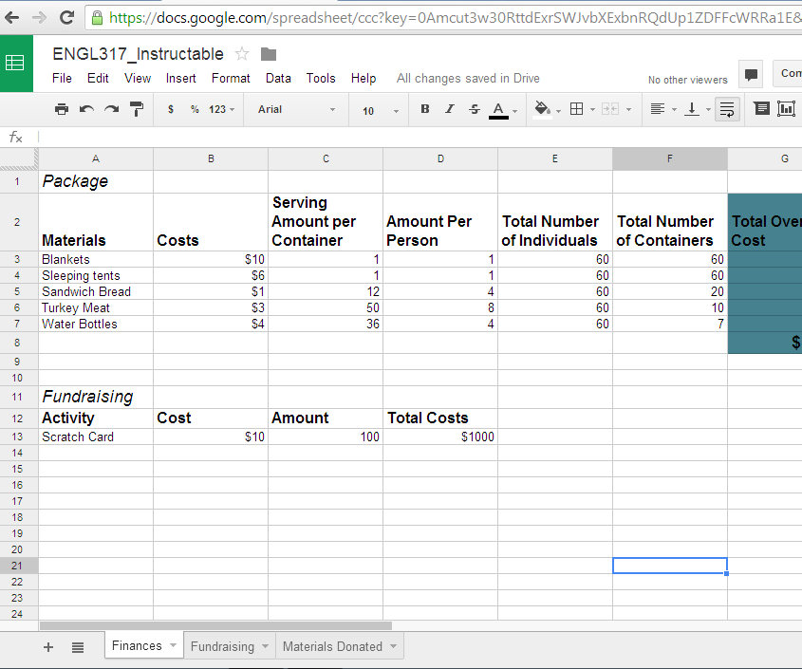
Task: Click the horizontal align icon
Action: tap(657, 109)
